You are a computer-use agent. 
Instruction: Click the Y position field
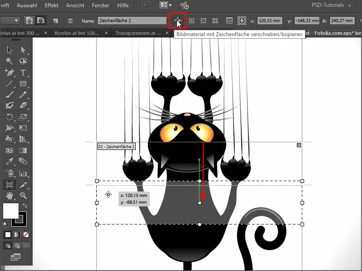click(307, 20)
